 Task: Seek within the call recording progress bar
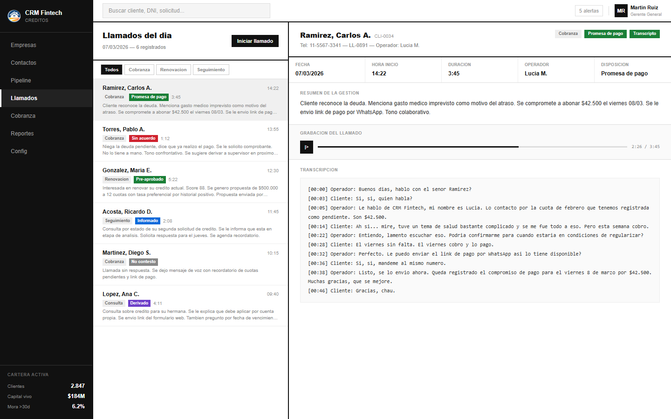coord(472,147)
